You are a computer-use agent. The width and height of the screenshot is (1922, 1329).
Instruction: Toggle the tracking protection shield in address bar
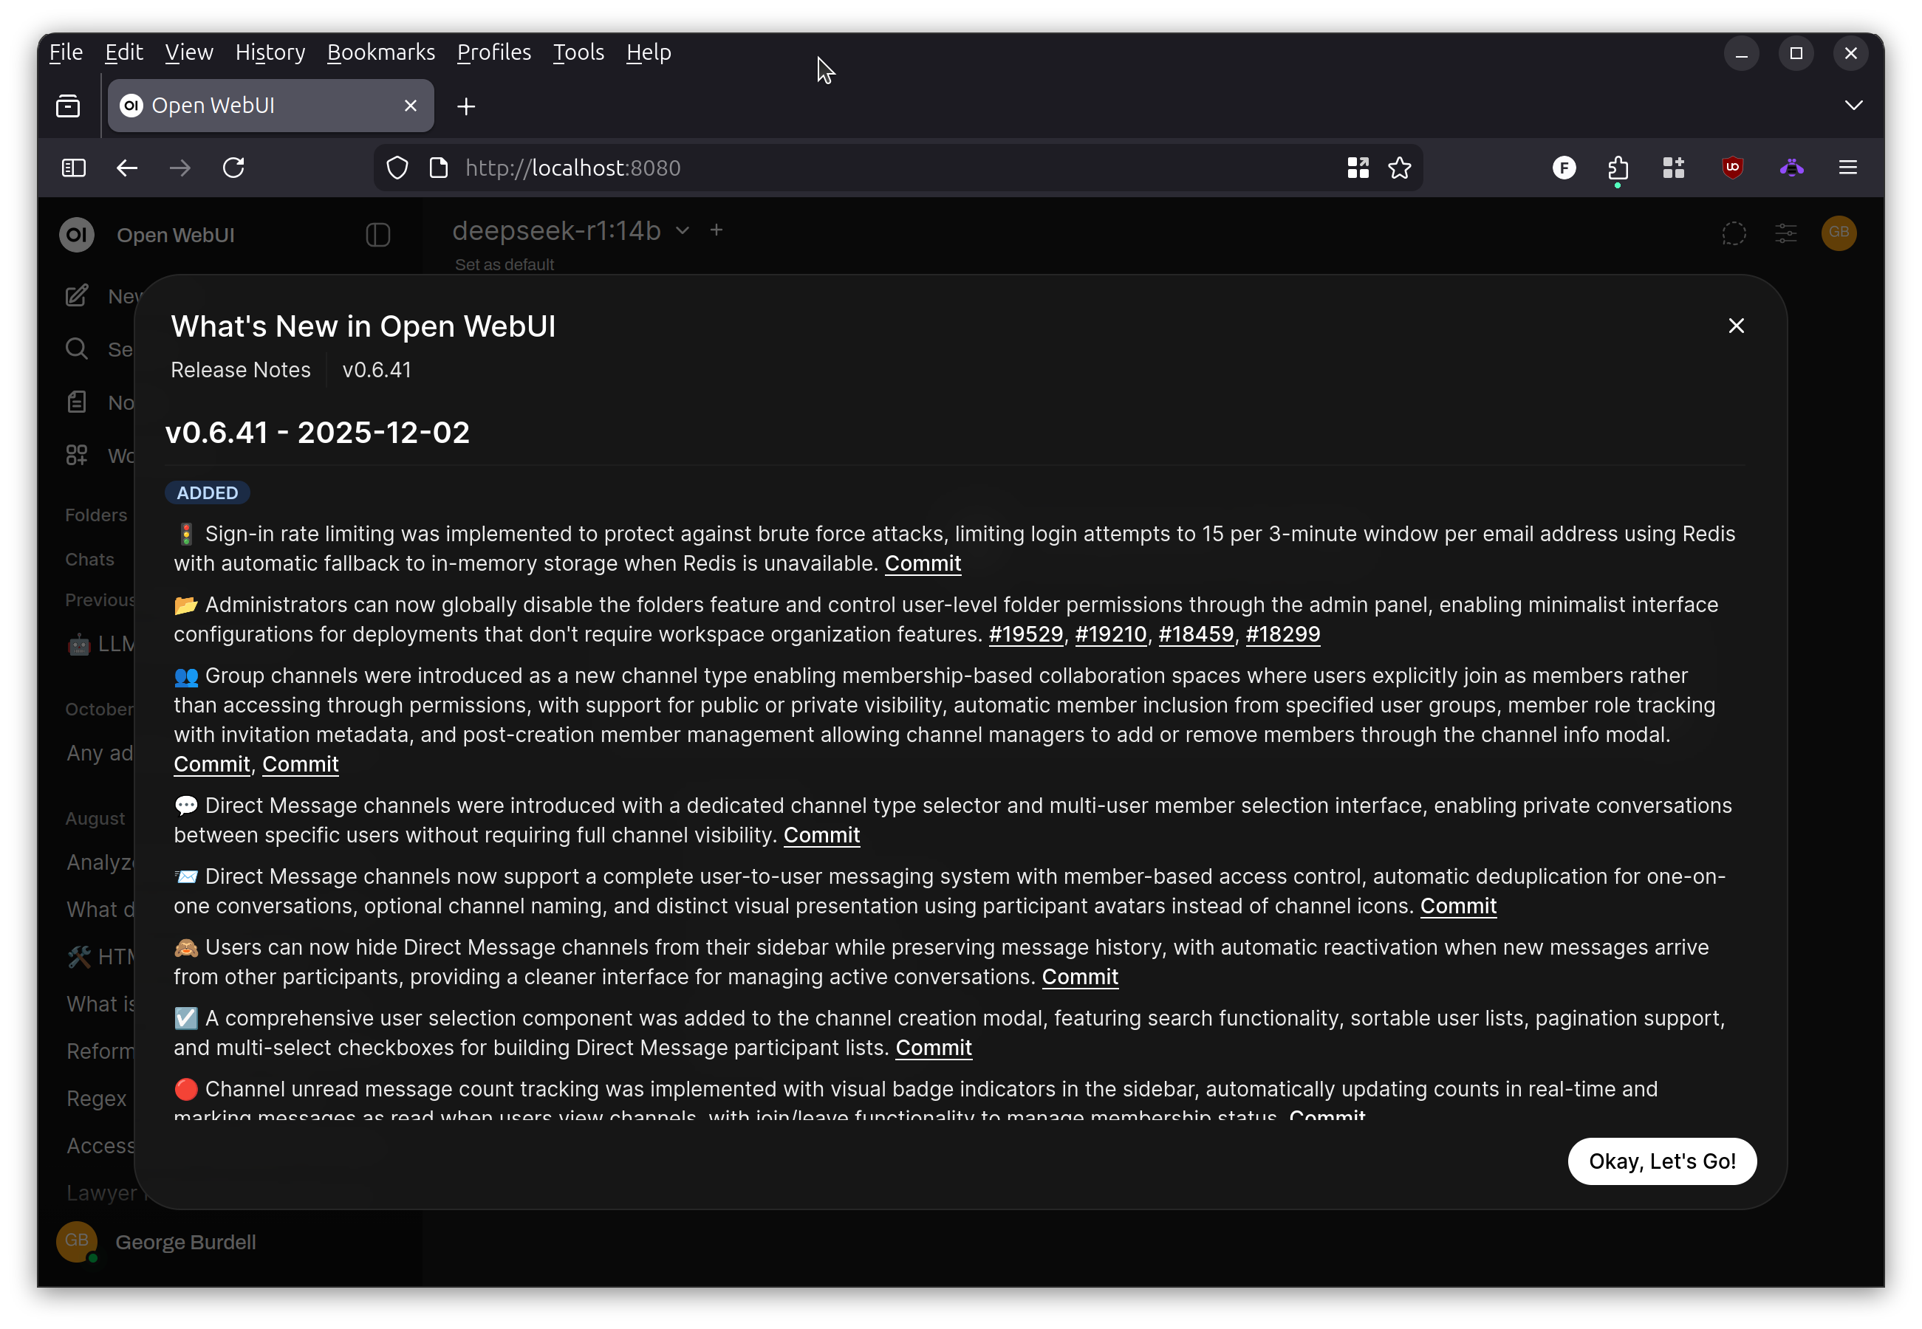click(397, 168)
